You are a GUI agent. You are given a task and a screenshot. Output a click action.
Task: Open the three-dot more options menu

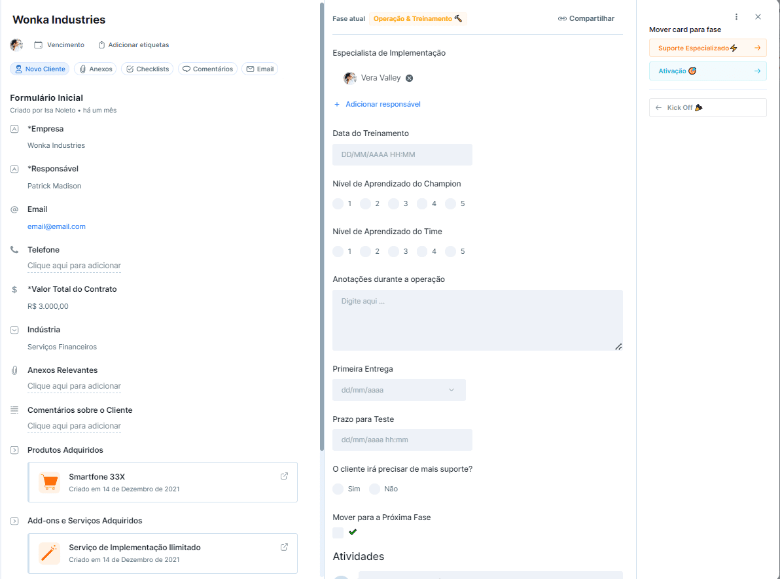[736, 17]
